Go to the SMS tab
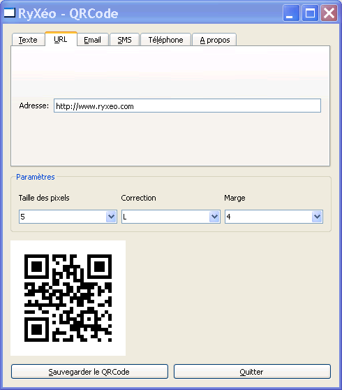This screenshot has height=390, width=342. click(x=124, y=40)
